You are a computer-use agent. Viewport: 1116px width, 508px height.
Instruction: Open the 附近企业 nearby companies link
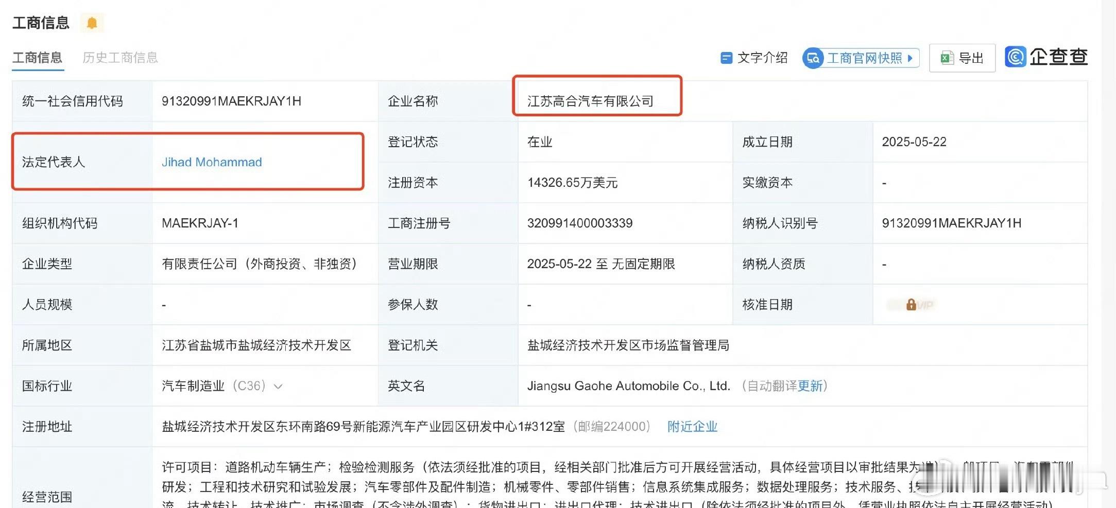[692, 427]
